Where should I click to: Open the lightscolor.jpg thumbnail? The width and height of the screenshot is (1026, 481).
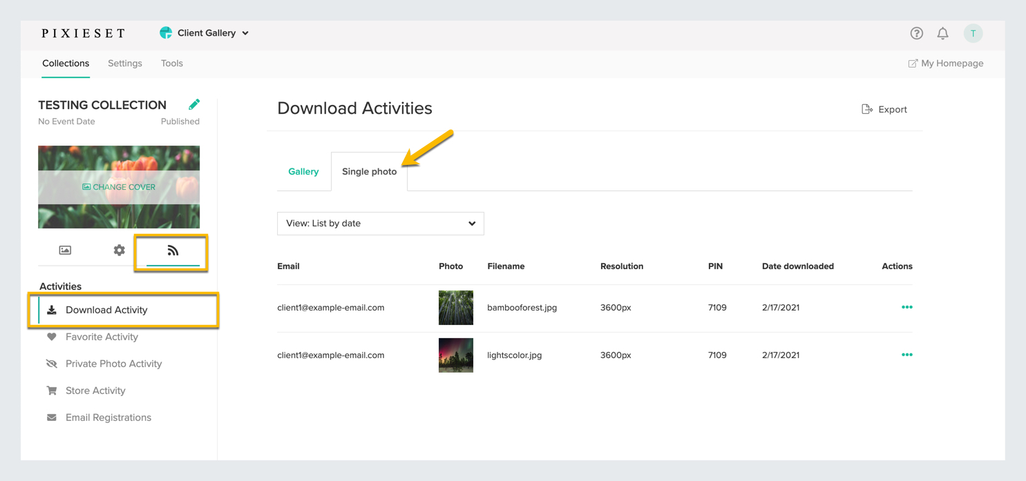(456, 355)
